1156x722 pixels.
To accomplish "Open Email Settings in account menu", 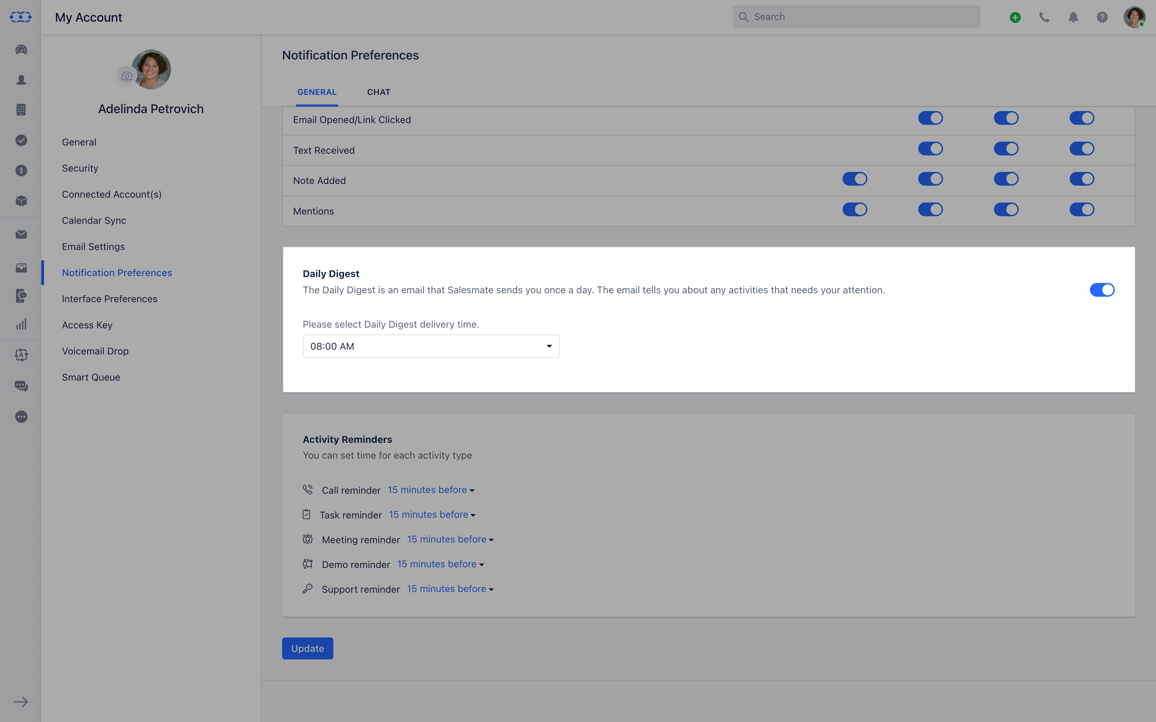I will pyautogui.click(x=93, y=247).
